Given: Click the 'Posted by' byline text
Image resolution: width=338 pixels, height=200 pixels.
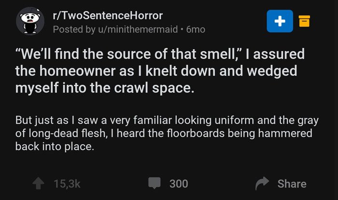Looking at the screenshot, I should [74, 29].
